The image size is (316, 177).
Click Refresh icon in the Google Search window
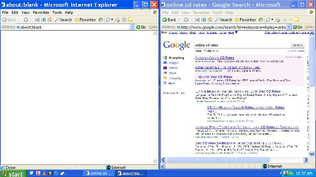pos(204,20)
